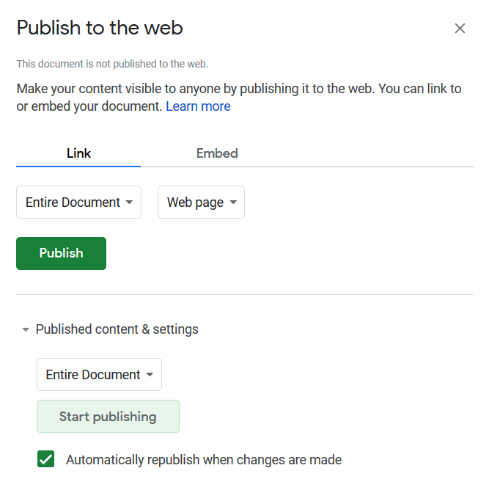This screenshot has width=489, height=490.
Task: Click the Start publishing button
Action: pos(108,416)
